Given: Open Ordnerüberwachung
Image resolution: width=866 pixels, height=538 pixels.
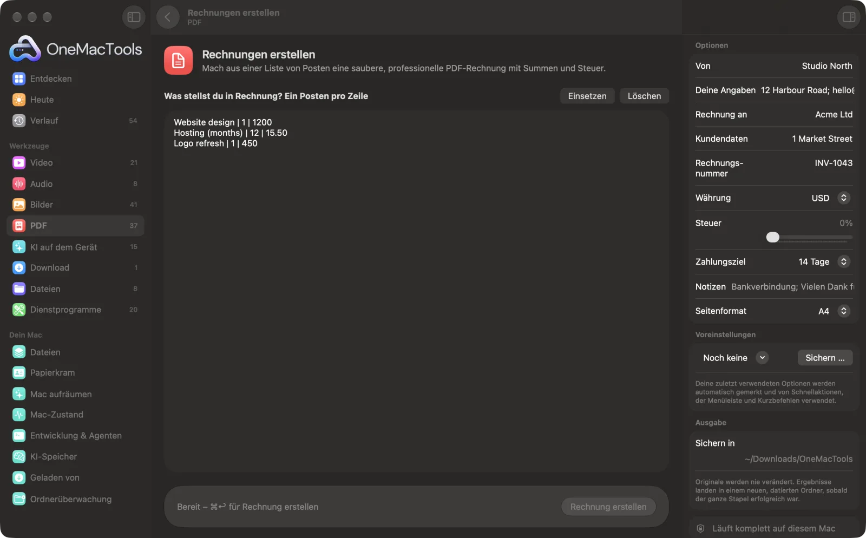Looking at the screenshot, I should click(x=75, y=499).
